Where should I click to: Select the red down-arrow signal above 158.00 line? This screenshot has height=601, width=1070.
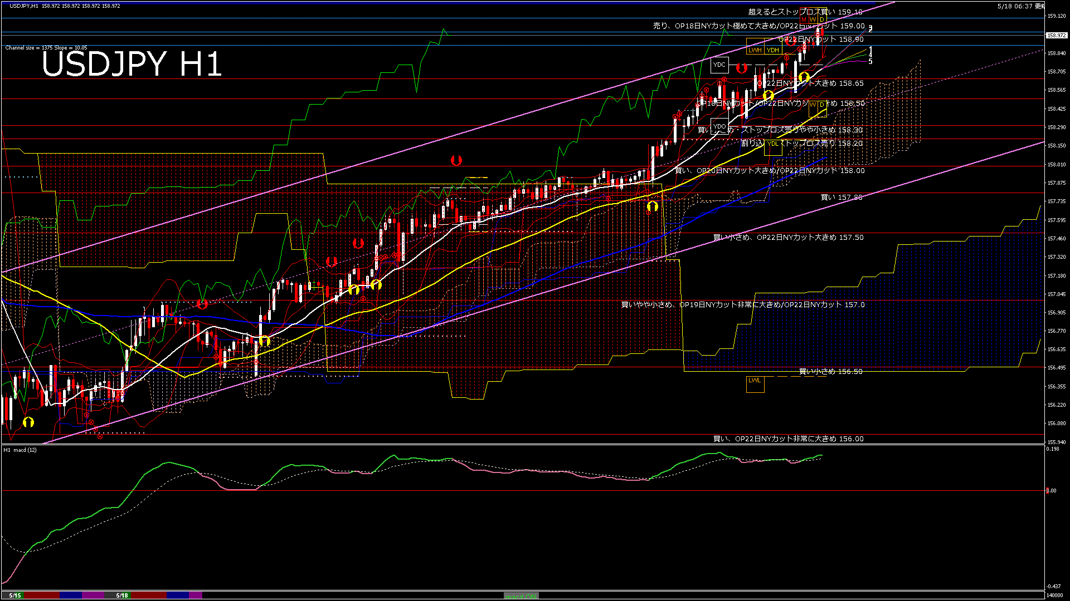pos(456,161)
